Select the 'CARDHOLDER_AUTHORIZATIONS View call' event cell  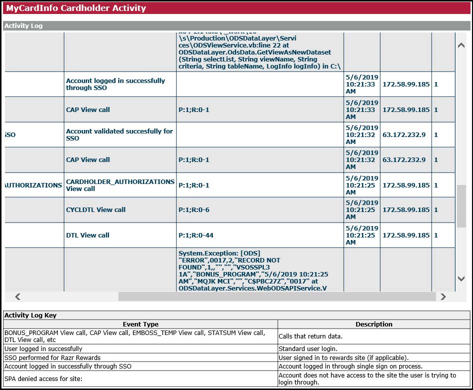click(x=120, y=185)
